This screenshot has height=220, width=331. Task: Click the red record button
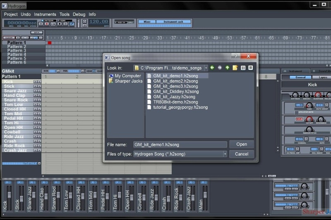[x=47, y=24]
